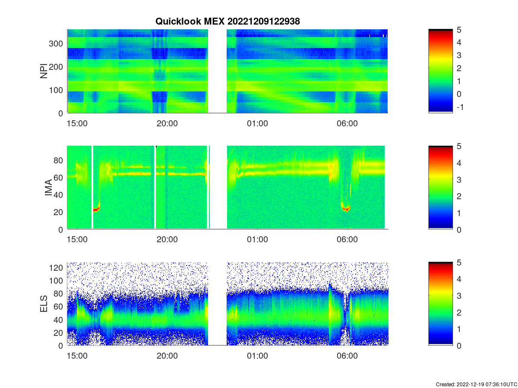Viewport: 518px width, 388px height.
Task: Click inside the IMA spectrogram plot
Action: click(227, 188)
